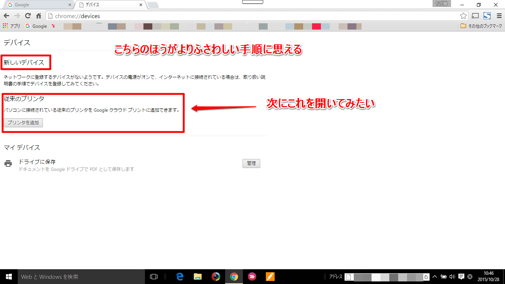Click the プリンタを追加 button
Image resolution: width=505 pixels, height=284 pixels.
pyautogui.click(x=23, y=123)
